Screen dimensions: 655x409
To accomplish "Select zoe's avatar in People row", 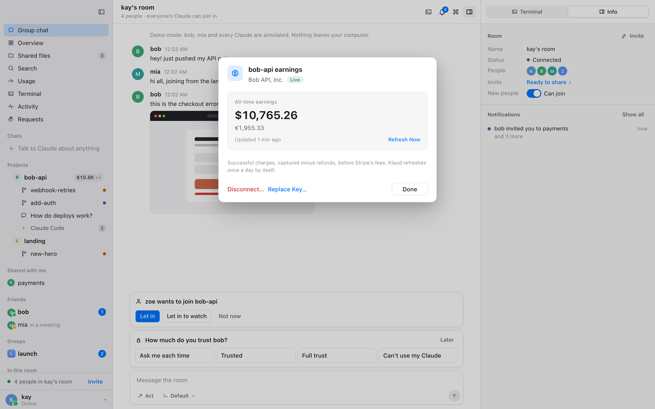I will [562, 71].
